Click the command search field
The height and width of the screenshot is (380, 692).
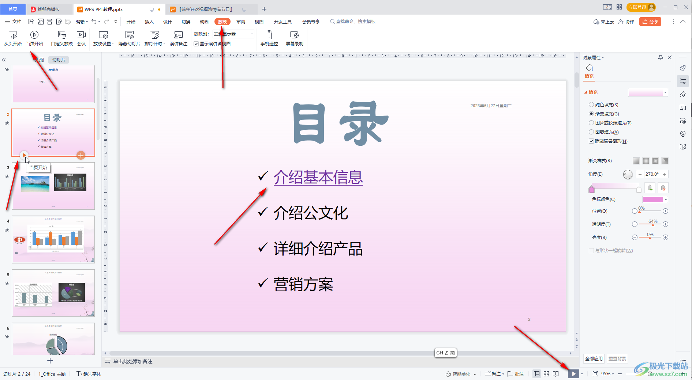[x=353, y=22]
